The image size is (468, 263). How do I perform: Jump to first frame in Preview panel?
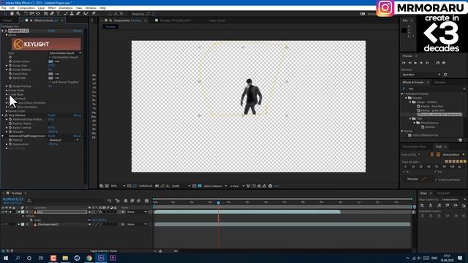[x=404, y=63]
